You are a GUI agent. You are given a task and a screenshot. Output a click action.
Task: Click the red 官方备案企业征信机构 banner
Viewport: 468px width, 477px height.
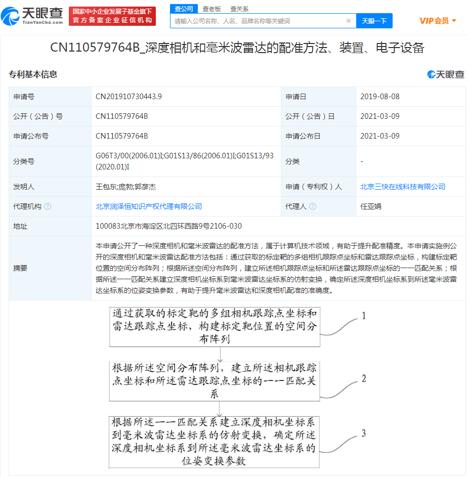tap(112, 16)
